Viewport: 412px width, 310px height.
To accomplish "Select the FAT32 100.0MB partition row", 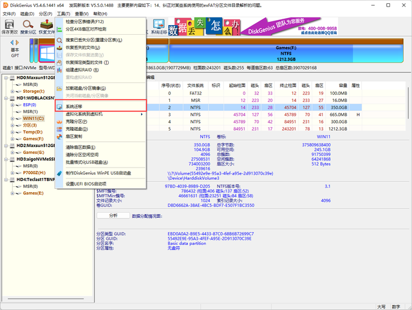I will pos(254,93).
